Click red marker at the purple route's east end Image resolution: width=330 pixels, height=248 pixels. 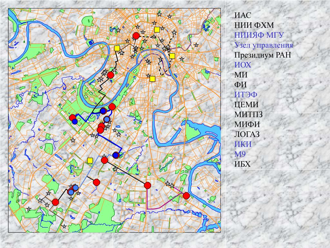[x=186, y=196]
